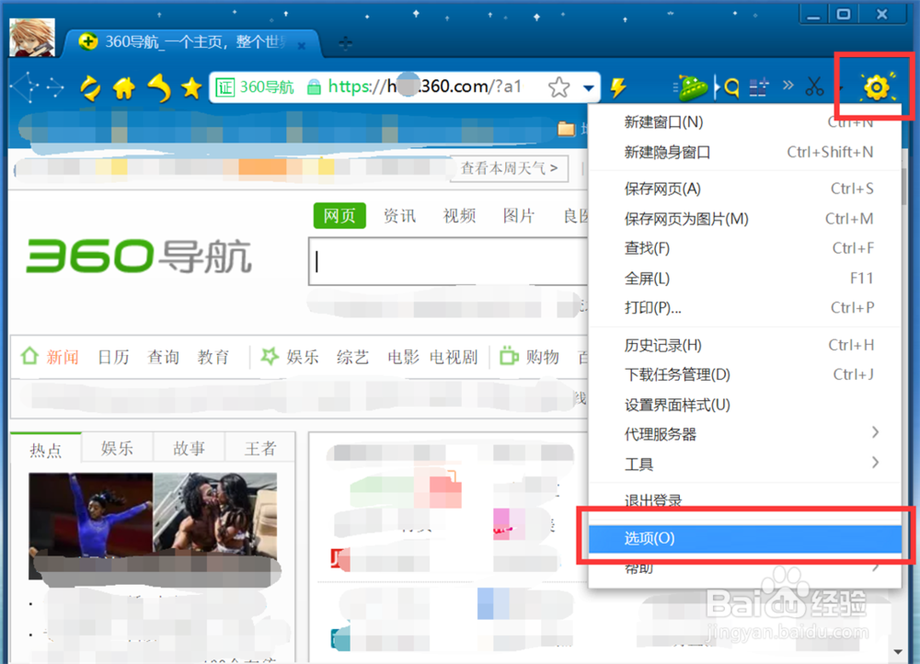Screen dimensions: 920x664
Task: Select 设置界面样式(U) menu item
Action: coord(744,405)
